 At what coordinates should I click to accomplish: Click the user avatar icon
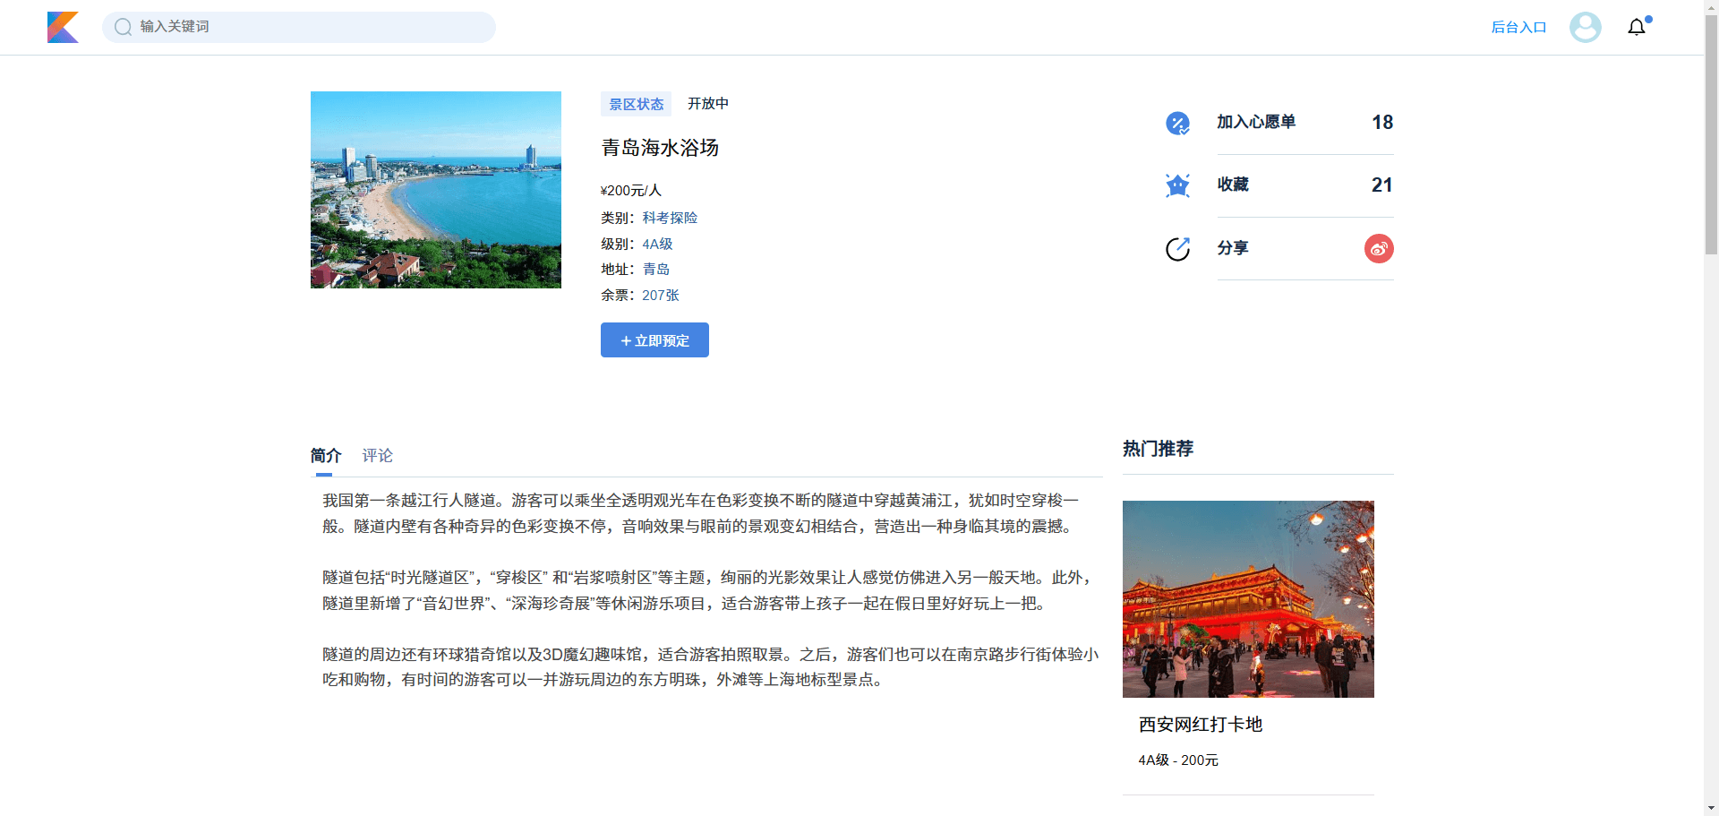tap(1584, 27)
